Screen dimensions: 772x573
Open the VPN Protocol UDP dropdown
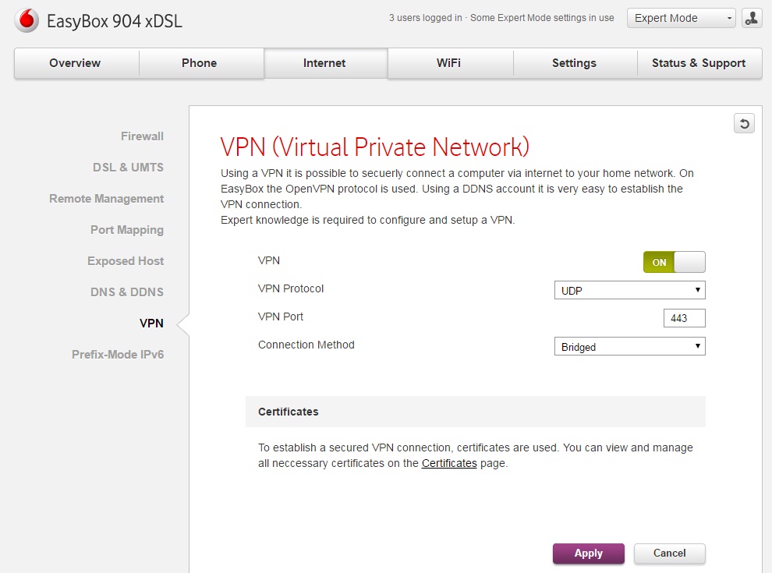tap(630, 290)
